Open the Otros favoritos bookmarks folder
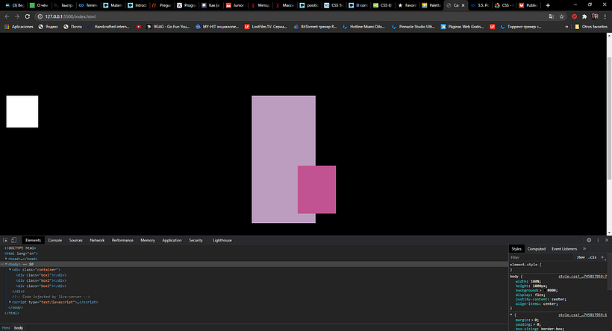The height and width of the screenshot is (331, 612). coord(591,27)
